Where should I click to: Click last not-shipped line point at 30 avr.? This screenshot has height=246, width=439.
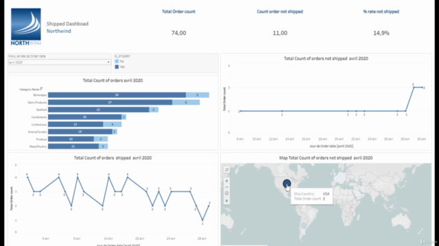click(423, 87)
